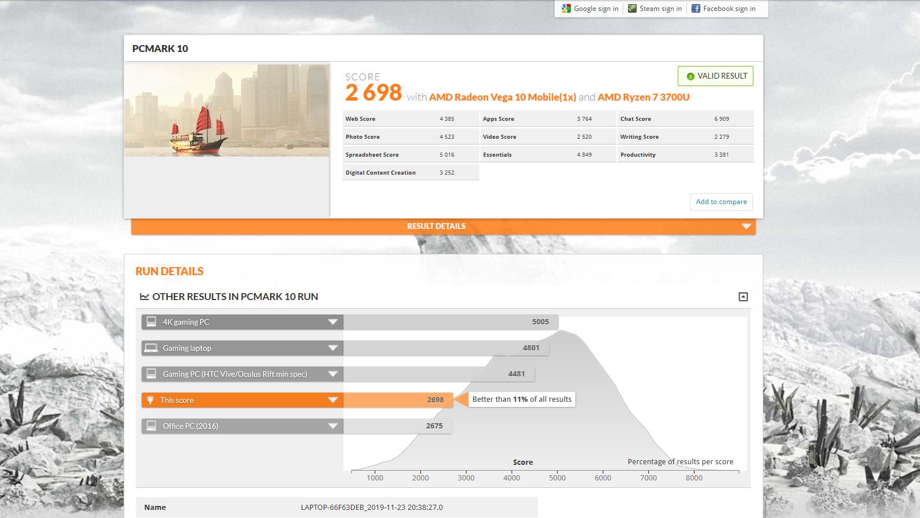This screenshot has height=518, width=920.
Task: Click the Google sign in icon
Action: 566,9
